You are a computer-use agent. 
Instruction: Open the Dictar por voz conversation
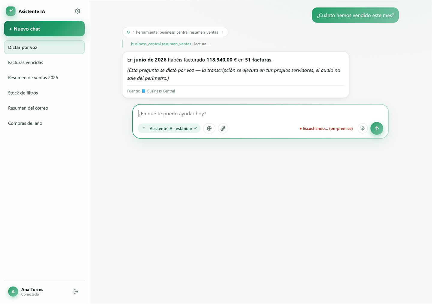(44, 47)
